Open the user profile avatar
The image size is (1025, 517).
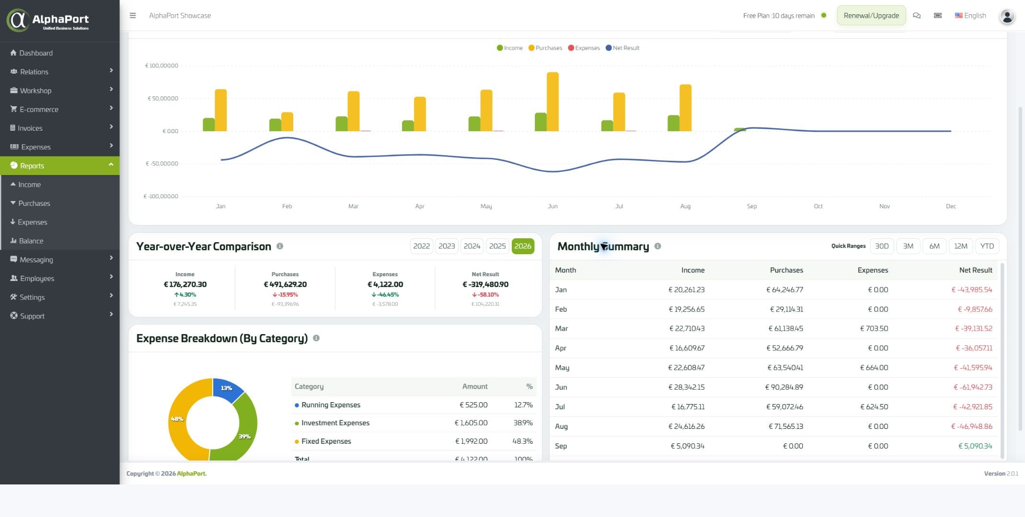click(x=1007, y=16)
